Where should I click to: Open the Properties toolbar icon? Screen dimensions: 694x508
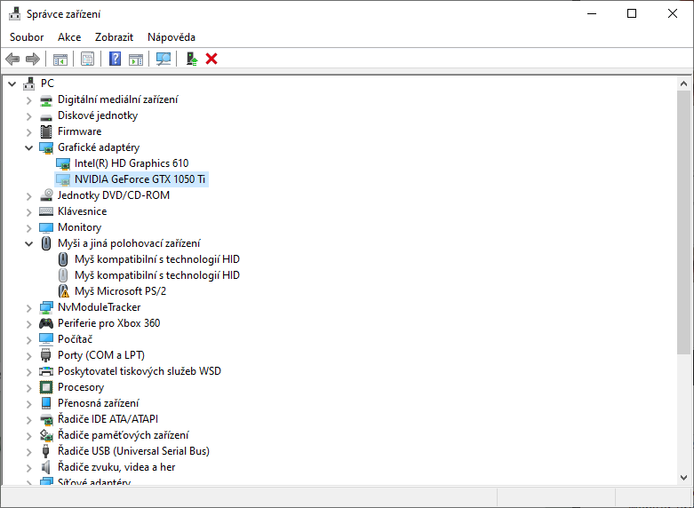click(x=88, y=59)
